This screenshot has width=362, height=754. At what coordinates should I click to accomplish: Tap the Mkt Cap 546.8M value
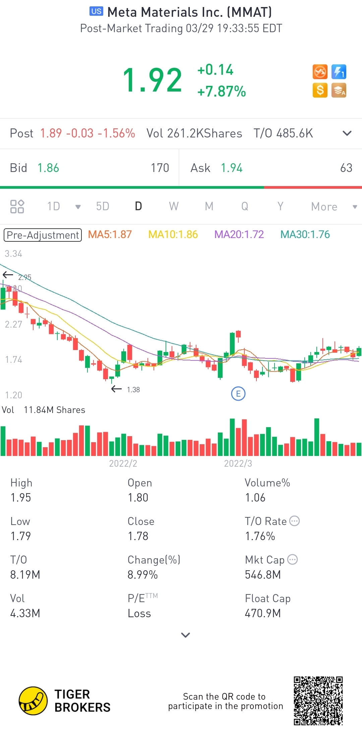tap(263, 575)
